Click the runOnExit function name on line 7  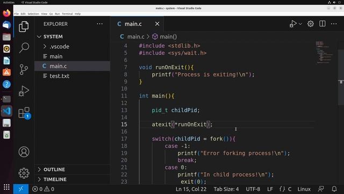coord(170,67)
